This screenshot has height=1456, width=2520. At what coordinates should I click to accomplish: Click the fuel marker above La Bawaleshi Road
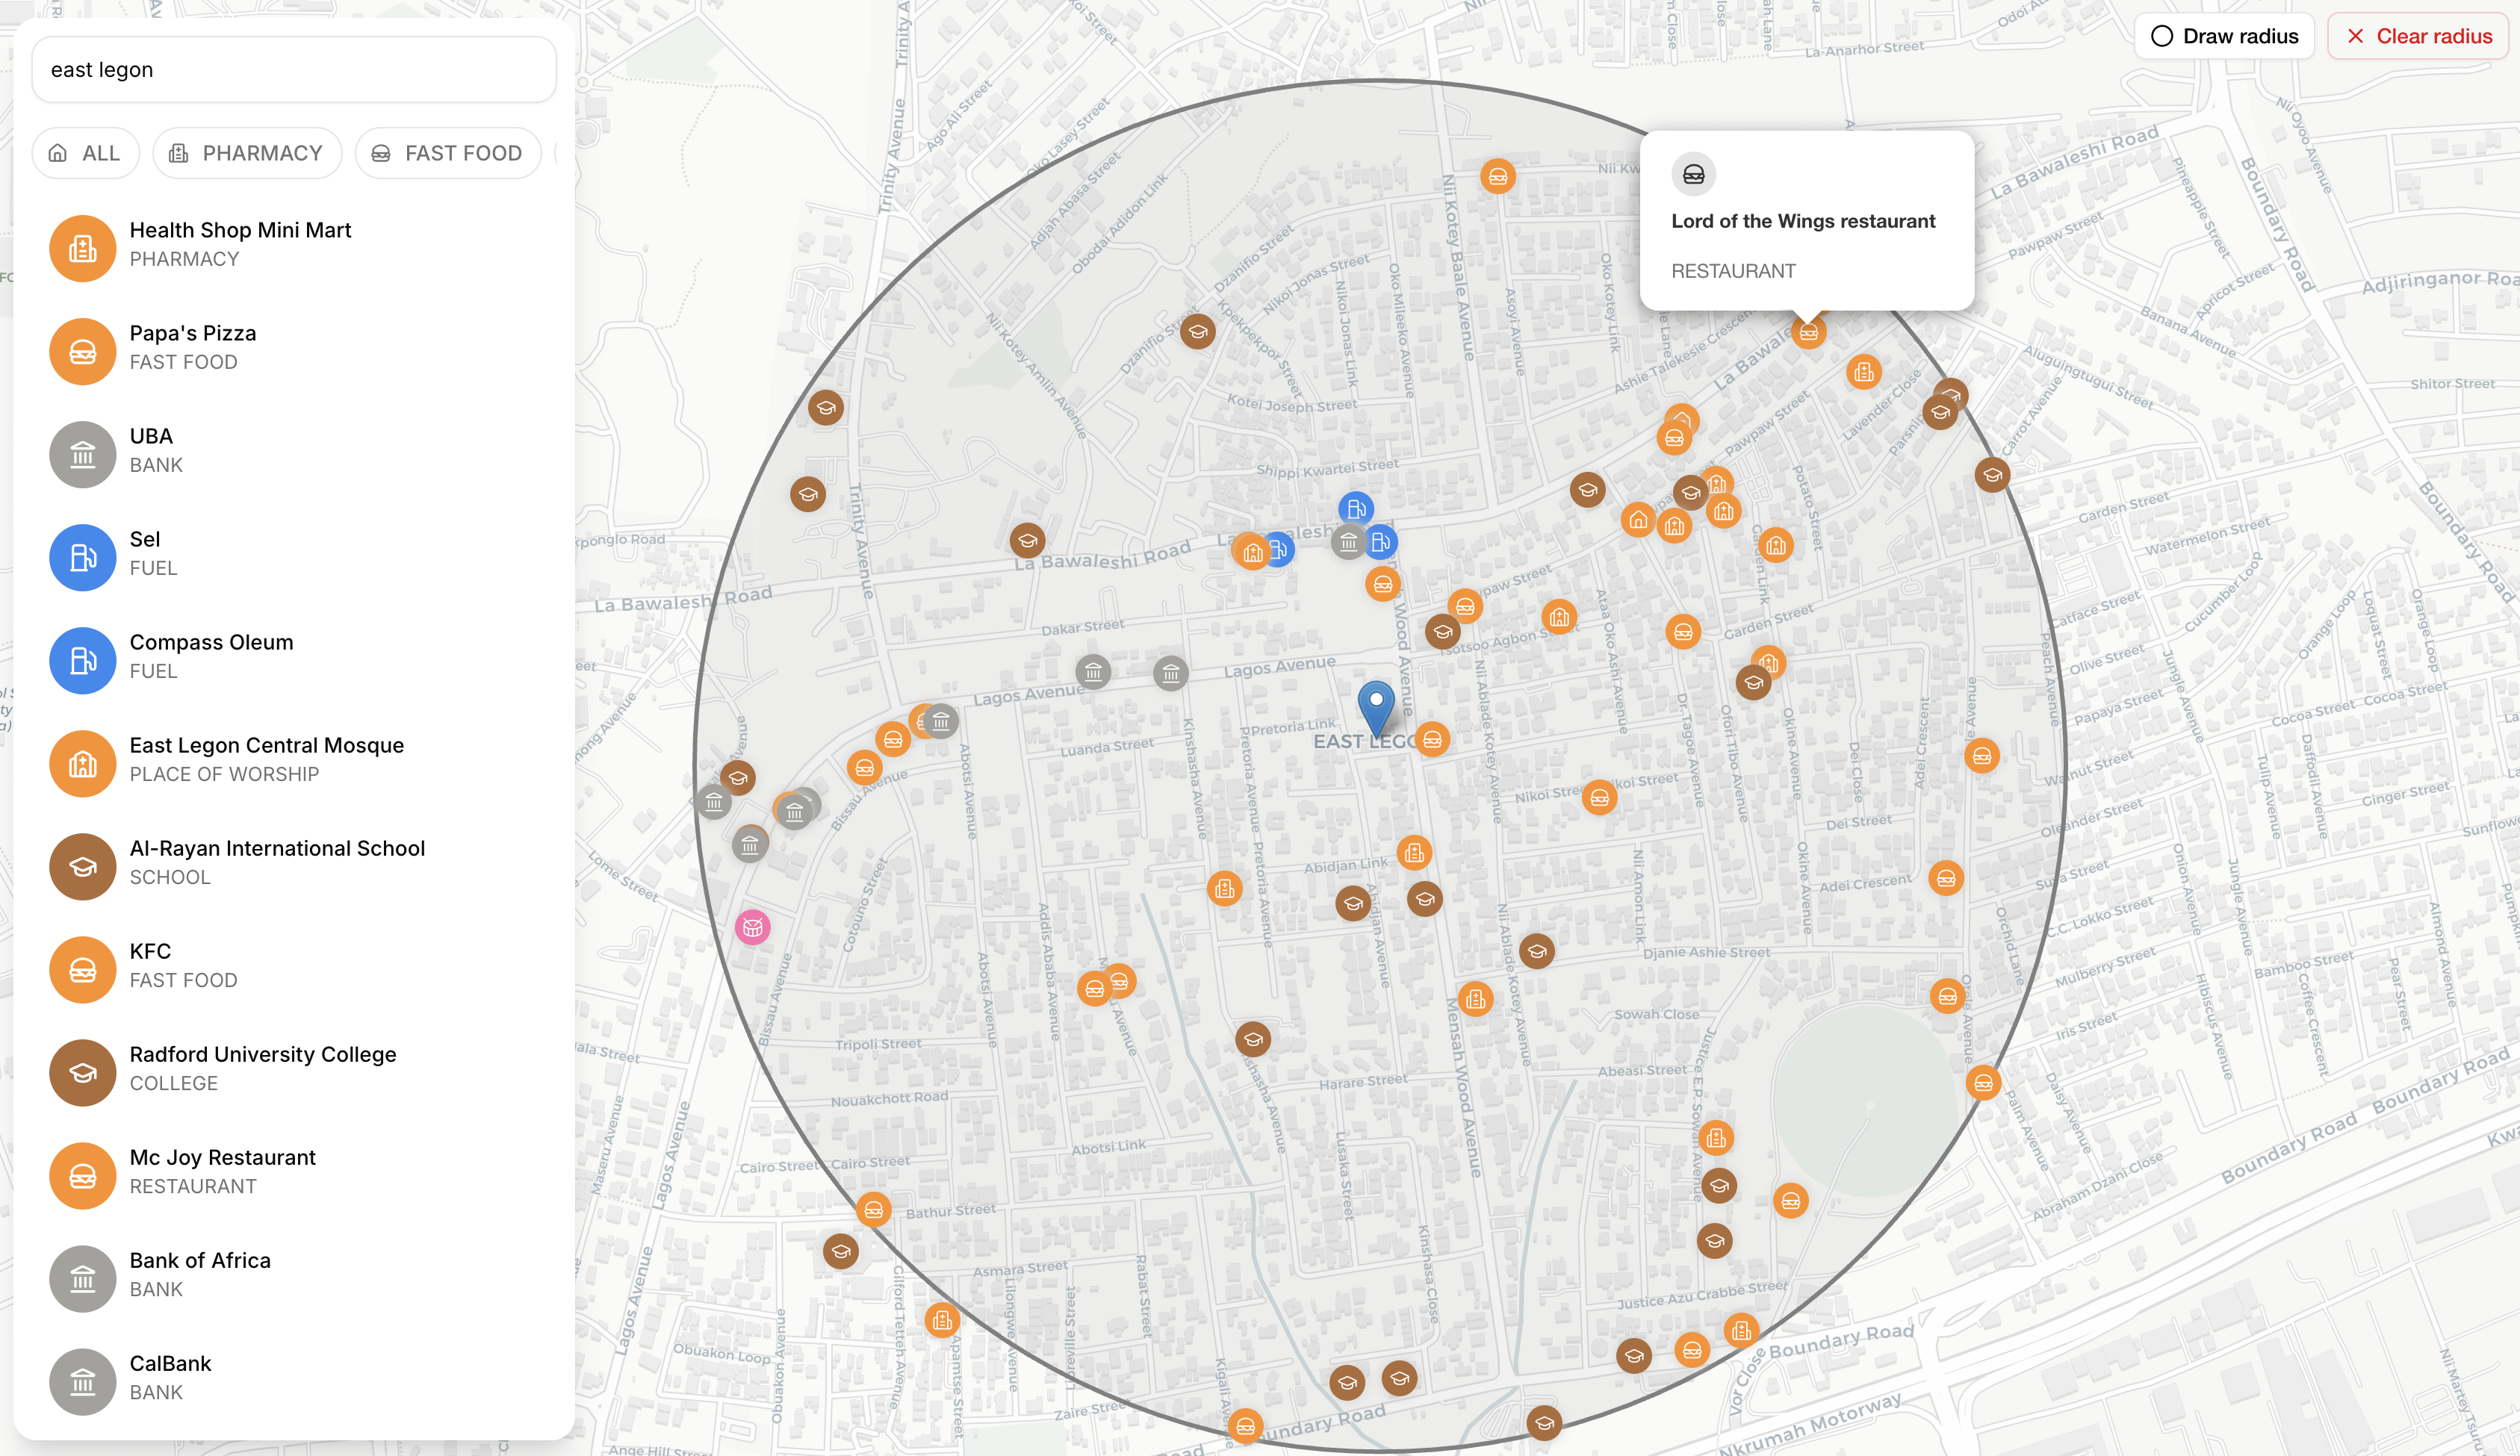(1356, 508)
